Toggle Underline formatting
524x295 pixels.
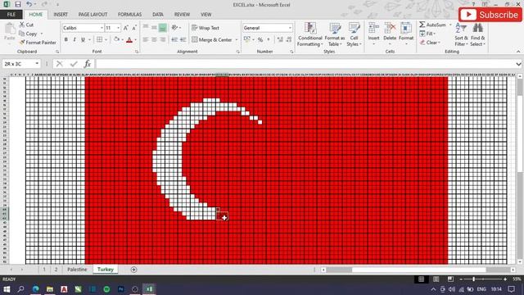[x=83, y=40]
